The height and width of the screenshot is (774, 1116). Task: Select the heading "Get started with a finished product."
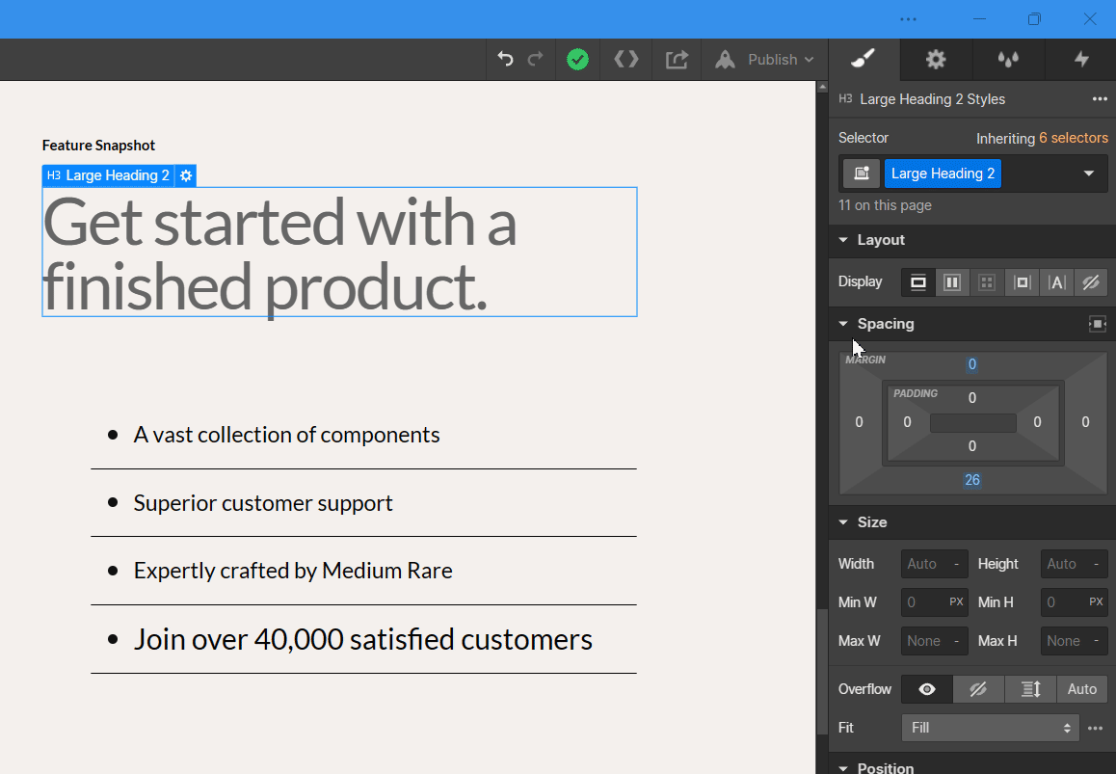pos(339,253)
